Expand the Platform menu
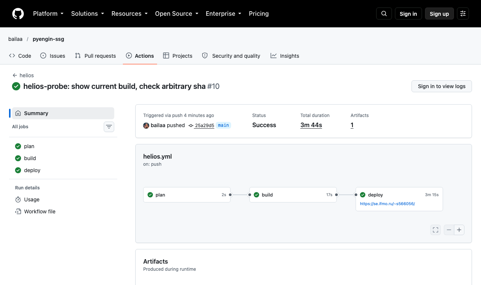The width and height of the screenshot is (481, 285). click(x=48, y=13)
